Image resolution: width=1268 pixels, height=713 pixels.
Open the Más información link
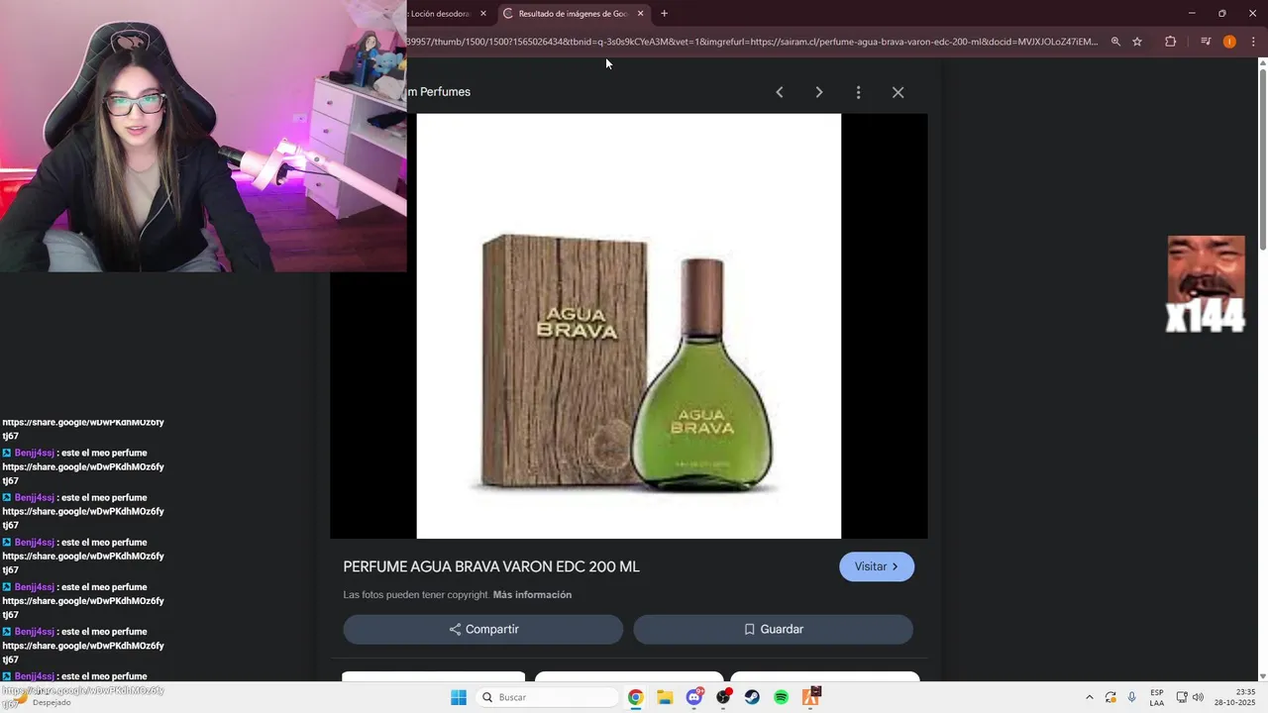tap(532, 595)
